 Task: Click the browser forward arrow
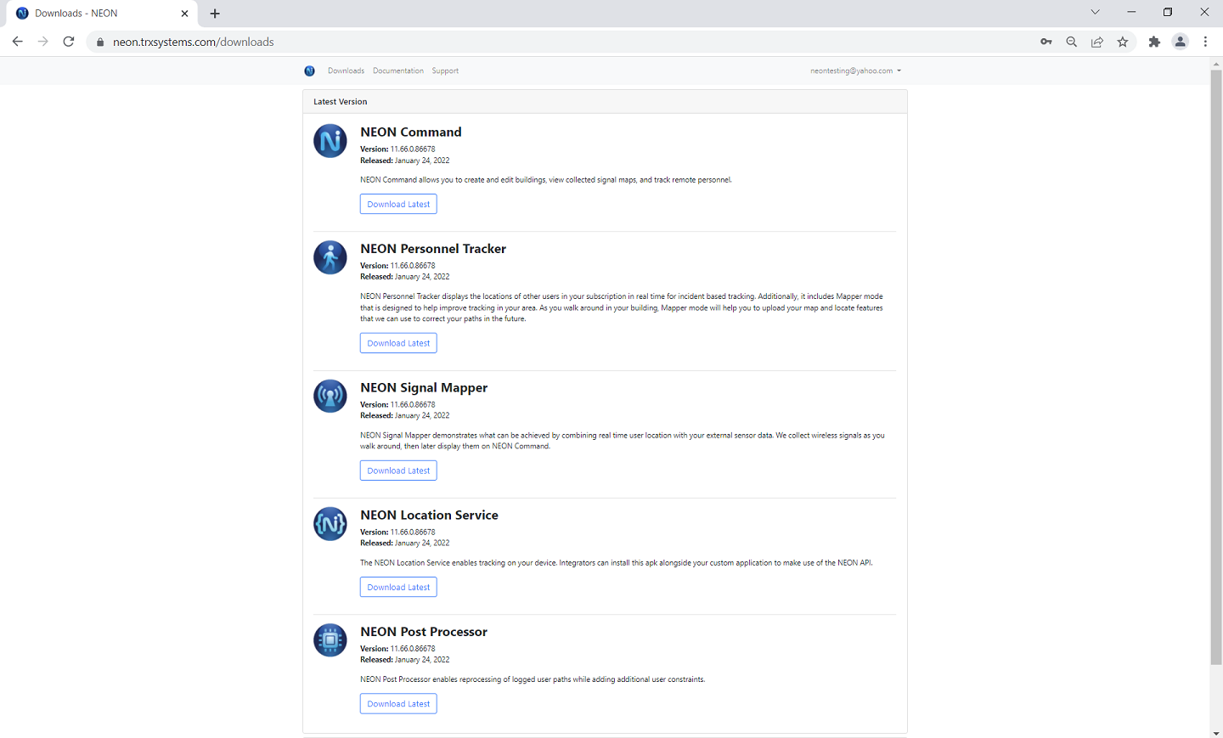point(42,42)
